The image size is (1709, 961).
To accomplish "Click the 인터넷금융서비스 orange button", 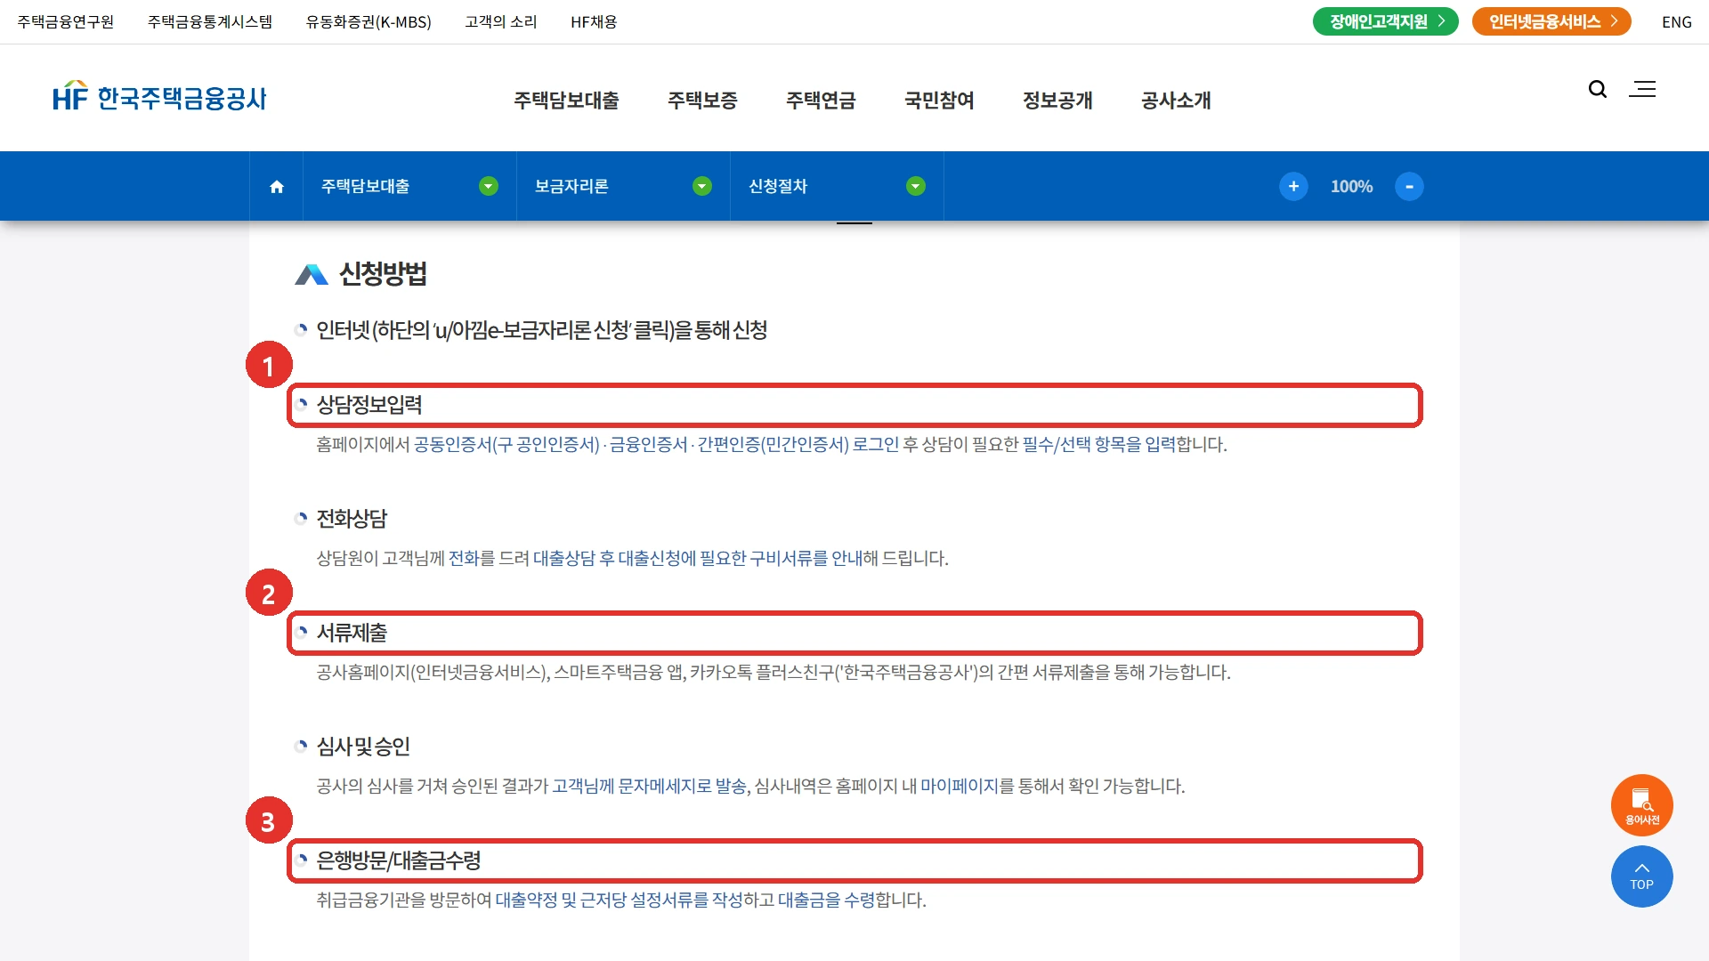I will tap(1551, 21).
